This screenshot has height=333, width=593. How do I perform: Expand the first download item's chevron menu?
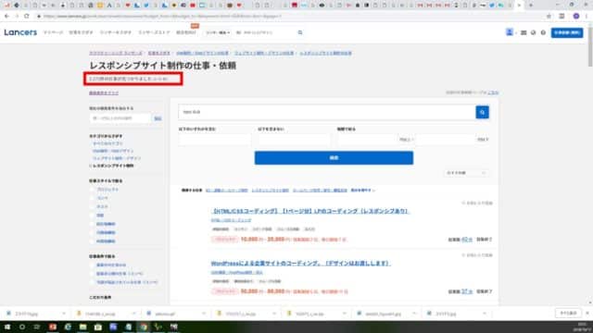64,314
